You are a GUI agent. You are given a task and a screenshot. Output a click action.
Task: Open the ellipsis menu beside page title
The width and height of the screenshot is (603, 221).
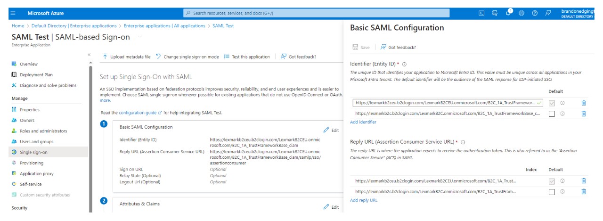[140, 37]
